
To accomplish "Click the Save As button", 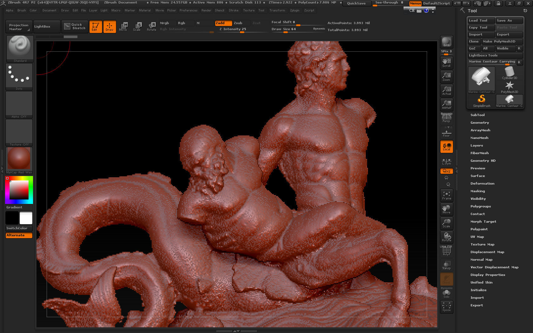I will pyautogui.click(x=509, y=21).
